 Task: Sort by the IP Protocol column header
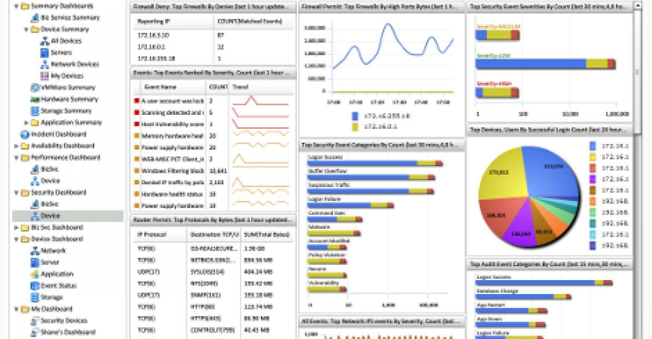tap(160, 235)
